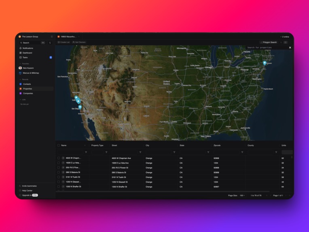Viewport: 309px width, 232px height.
Task: Go to the previous page arrow
Action: point(270,196)
